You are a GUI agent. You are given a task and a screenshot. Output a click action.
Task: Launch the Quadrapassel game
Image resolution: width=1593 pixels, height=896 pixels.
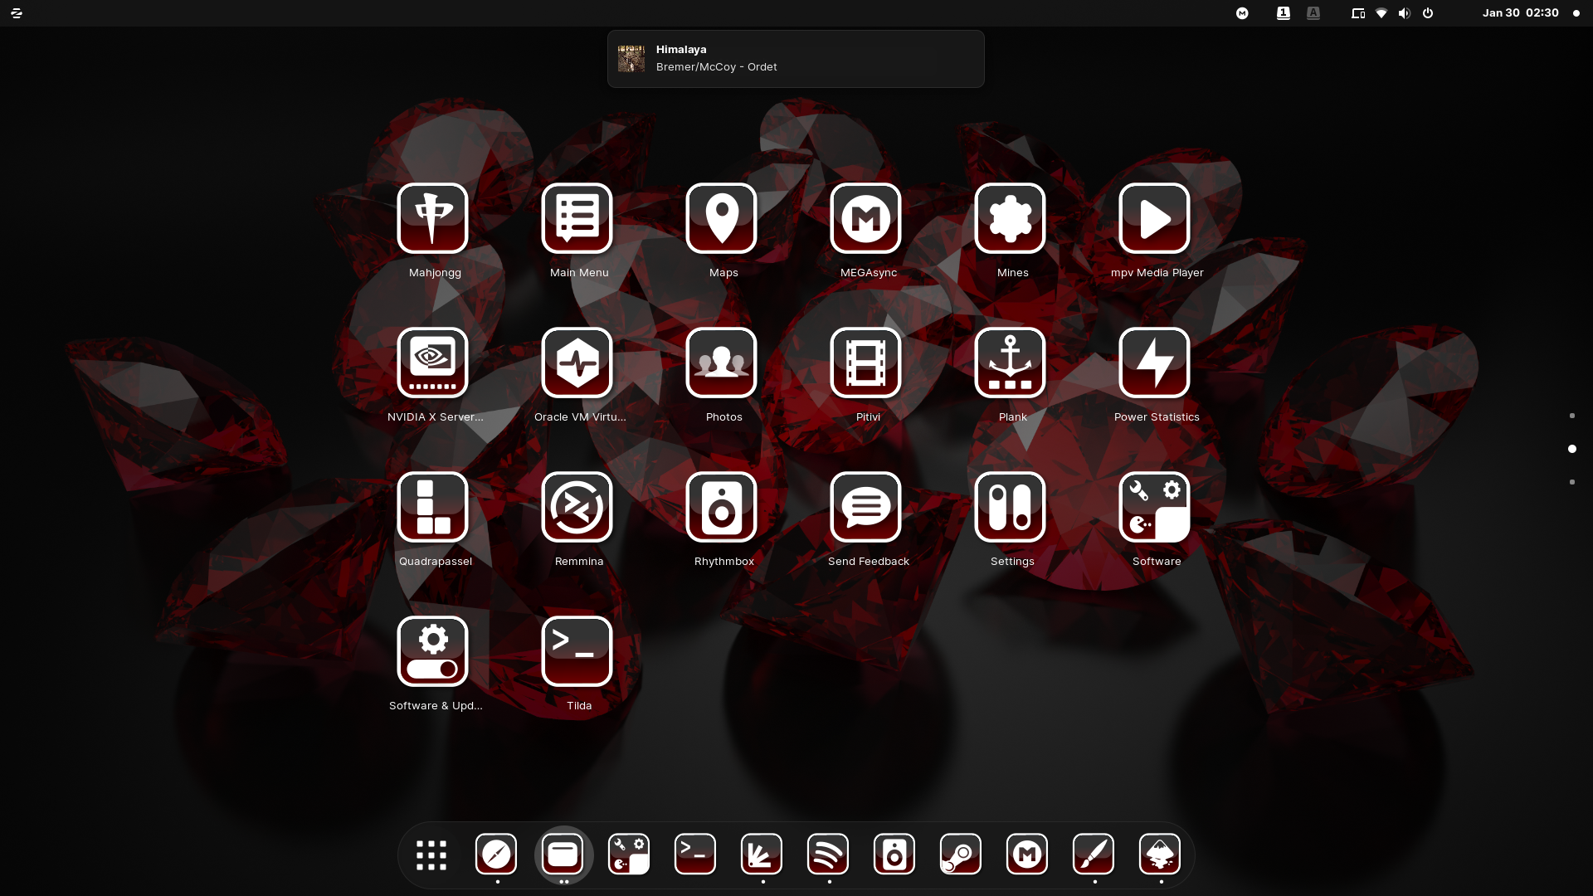(433, 507)
